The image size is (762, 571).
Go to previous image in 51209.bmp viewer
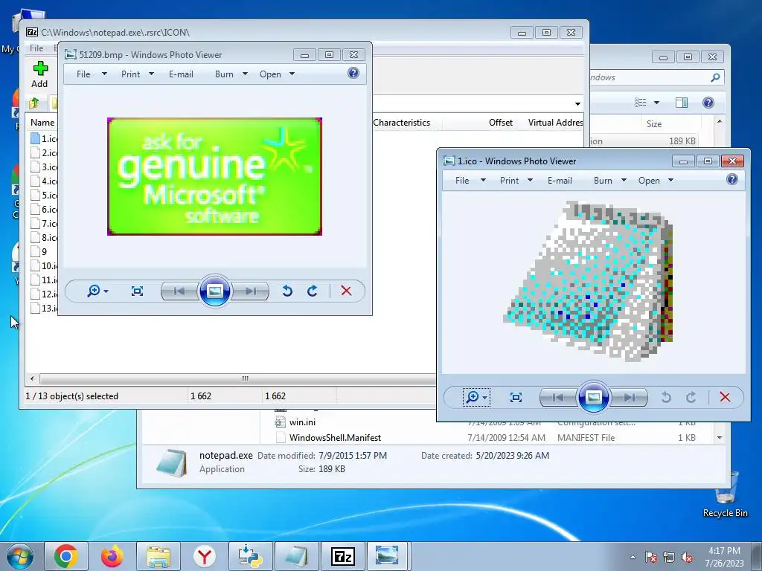point(179,291)
